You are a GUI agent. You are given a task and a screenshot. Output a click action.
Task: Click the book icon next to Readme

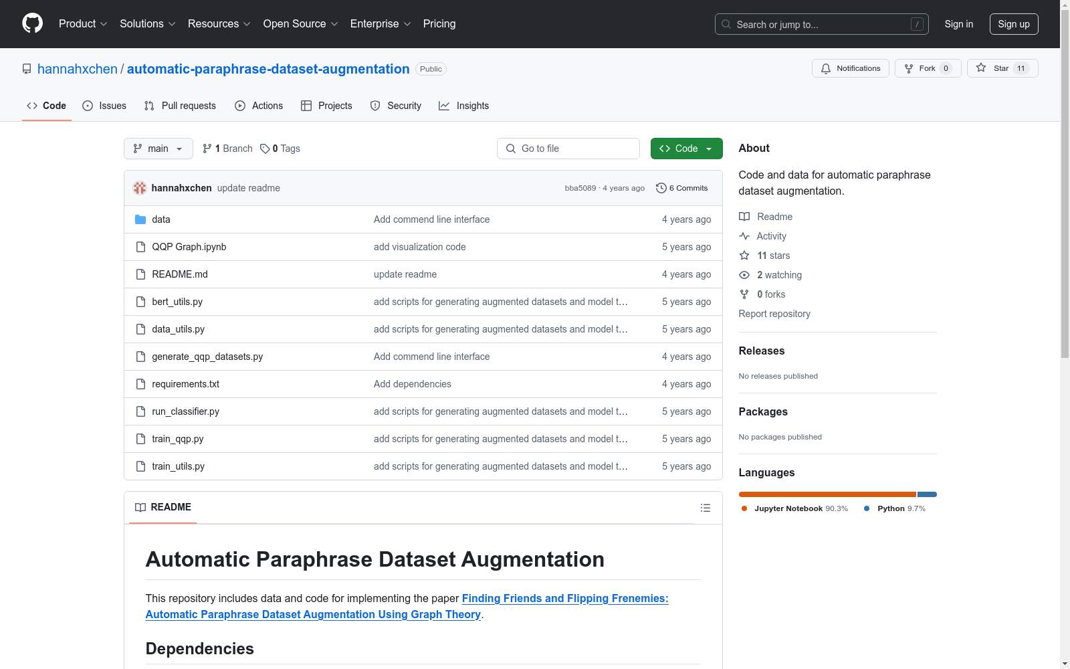[x=744, y=217]
